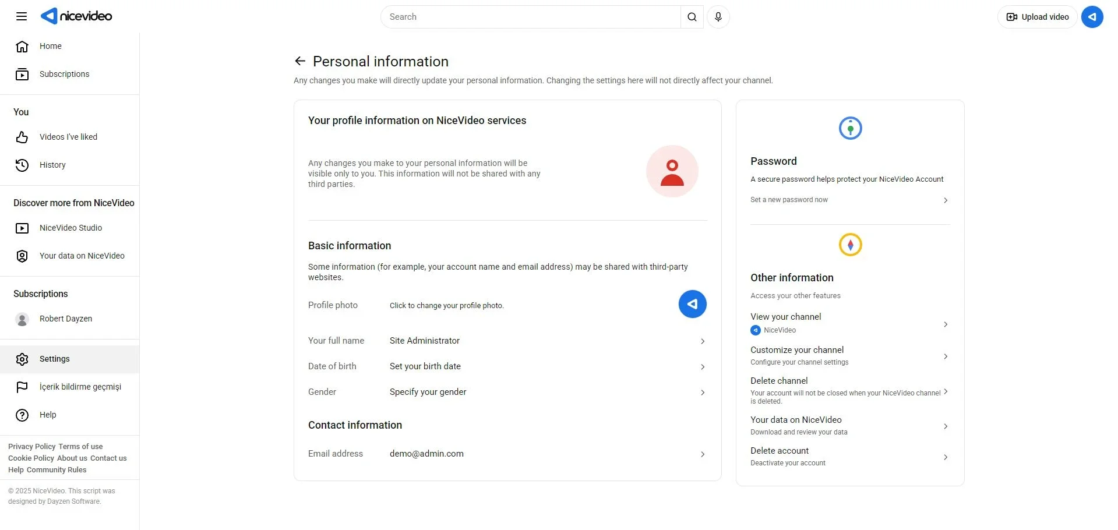This screenshot has width=1118, height=530.
Task: Click the Upload video button
Action: click(x=1037, y=17)
